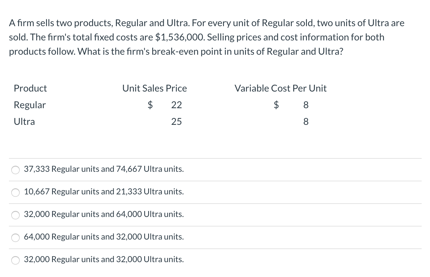Click the "Product" column header
This screenshot has height=277, width=430.
[30, 88]
